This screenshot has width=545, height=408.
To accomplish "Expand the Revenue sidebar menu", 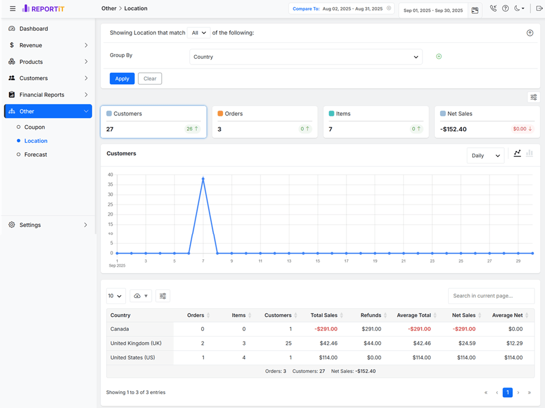I will 48,45.
